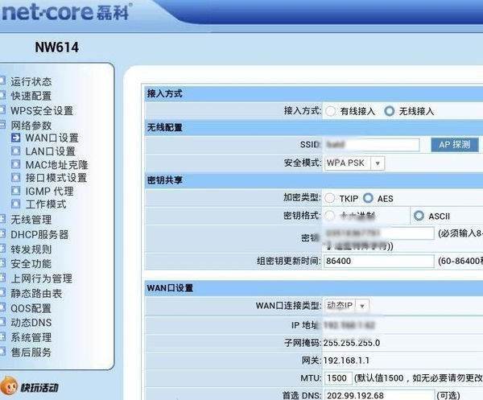Click the 系统管理 sidebar icon
The height and width of the screenshot is (400, 483).
[3, 337]
